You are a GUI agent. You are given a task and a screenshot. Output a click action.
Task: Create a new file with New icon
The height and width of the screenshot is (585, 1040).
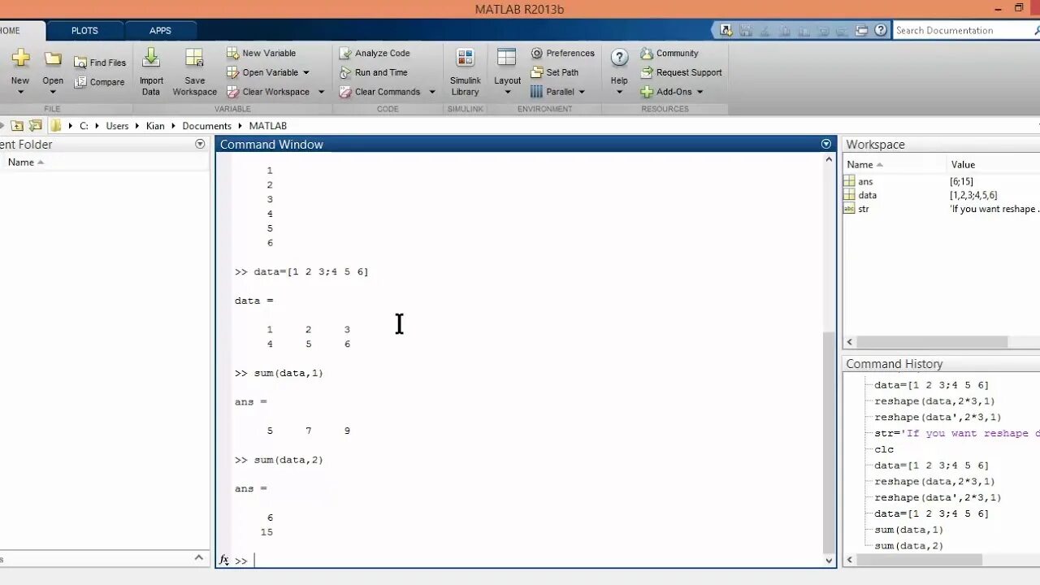tap(20, 58)
